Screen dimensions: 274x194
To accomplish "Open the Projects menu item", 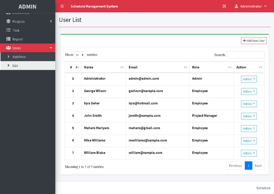I will pyautogui.click(x=28, y=21).
